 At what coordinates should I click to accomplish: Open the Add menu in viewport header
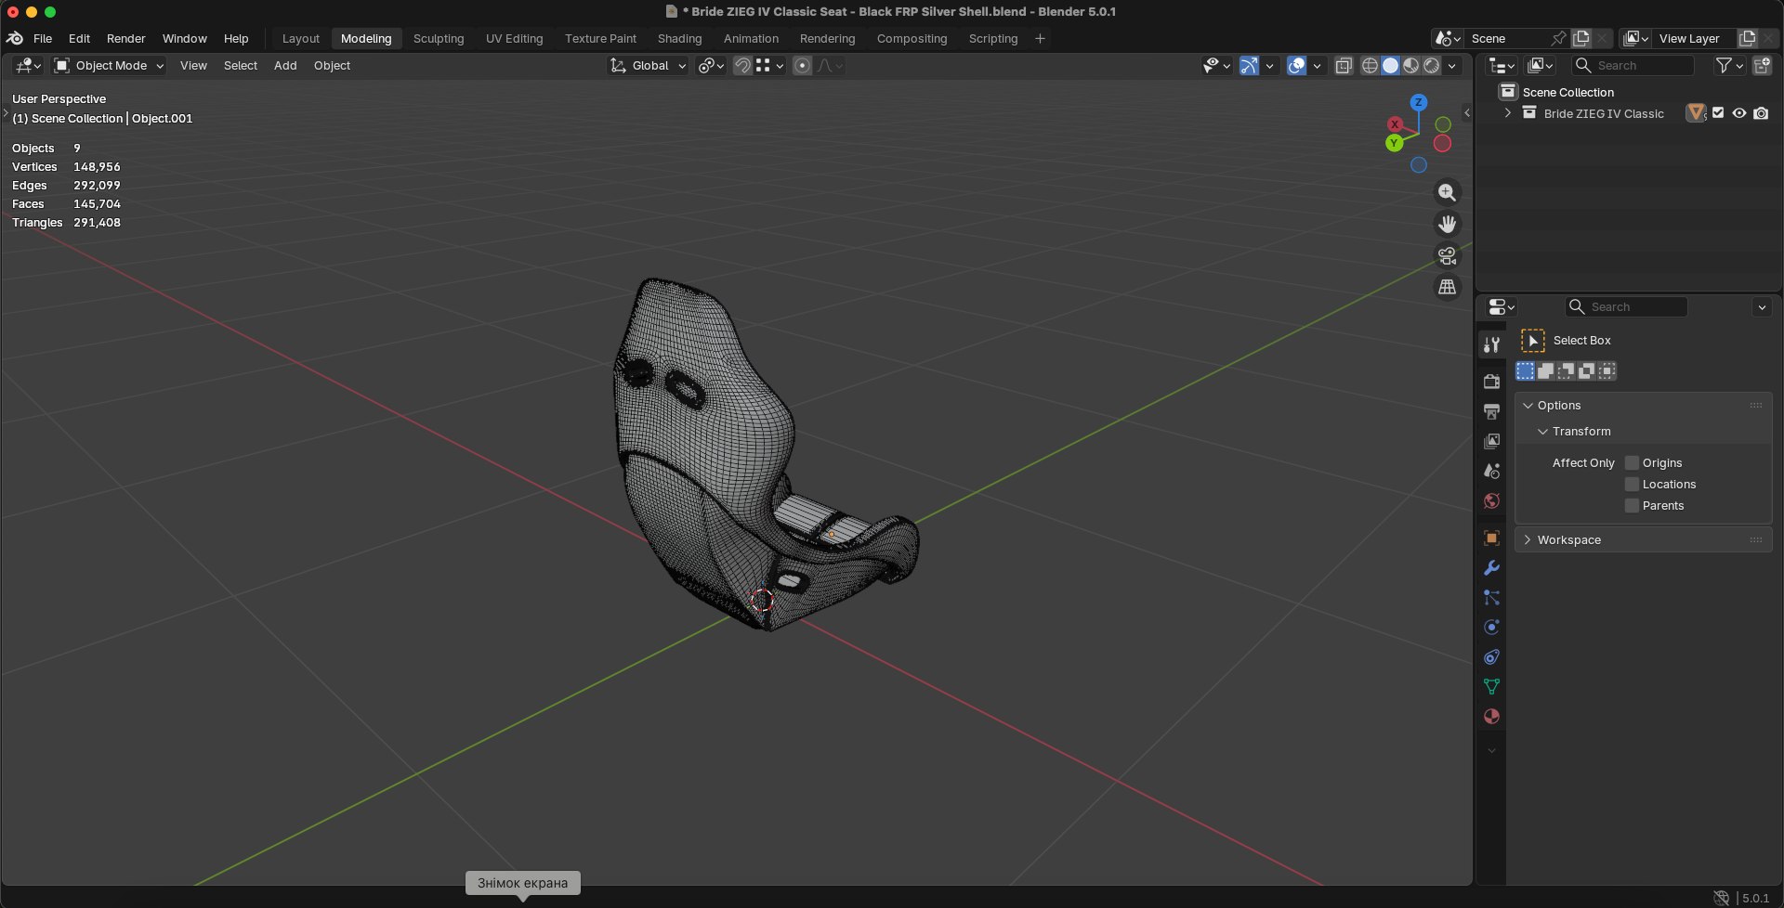(285, 65)
